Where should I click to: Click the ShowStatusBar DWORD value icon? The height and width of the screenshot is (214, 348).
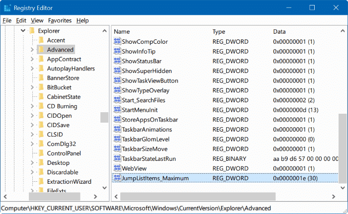click(x=117, y=61)
